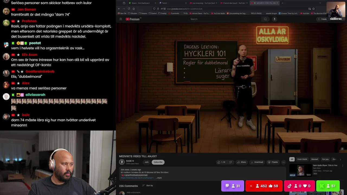Open the memmo.me profile link
The width and height of the screenshot is (347, 195).
click(x=137, y=178)
